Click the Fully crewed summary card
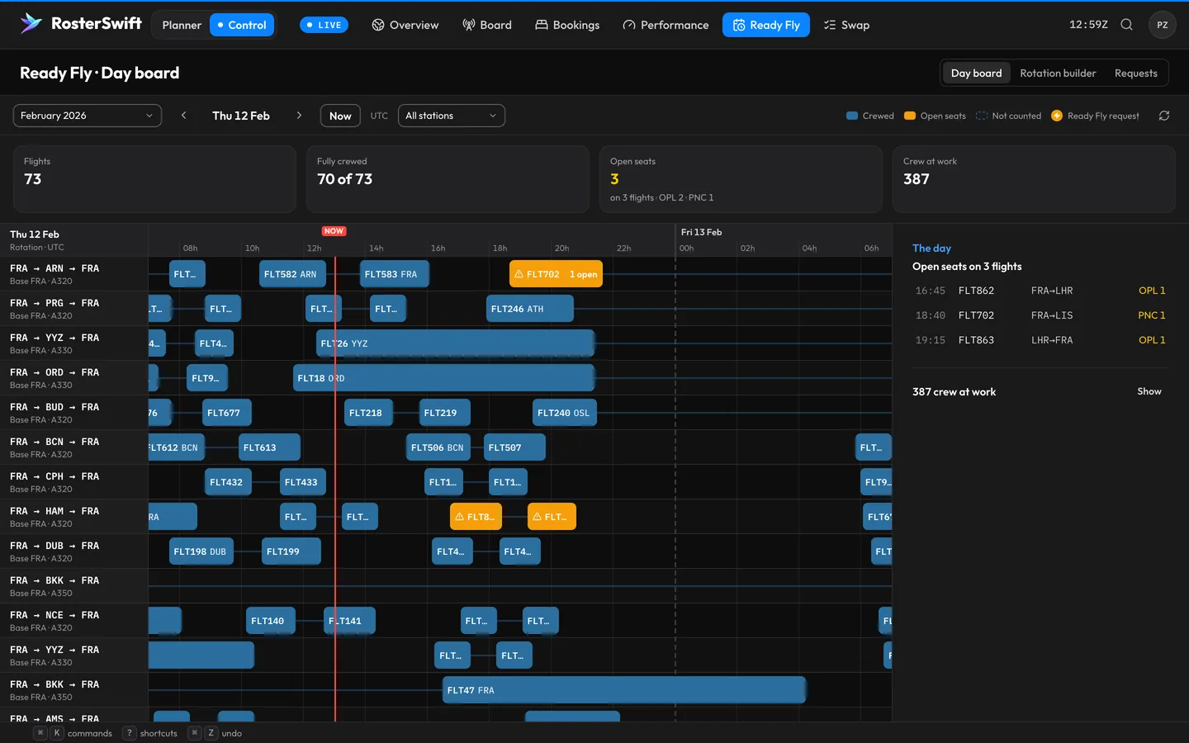 click(x=448, y=179)
